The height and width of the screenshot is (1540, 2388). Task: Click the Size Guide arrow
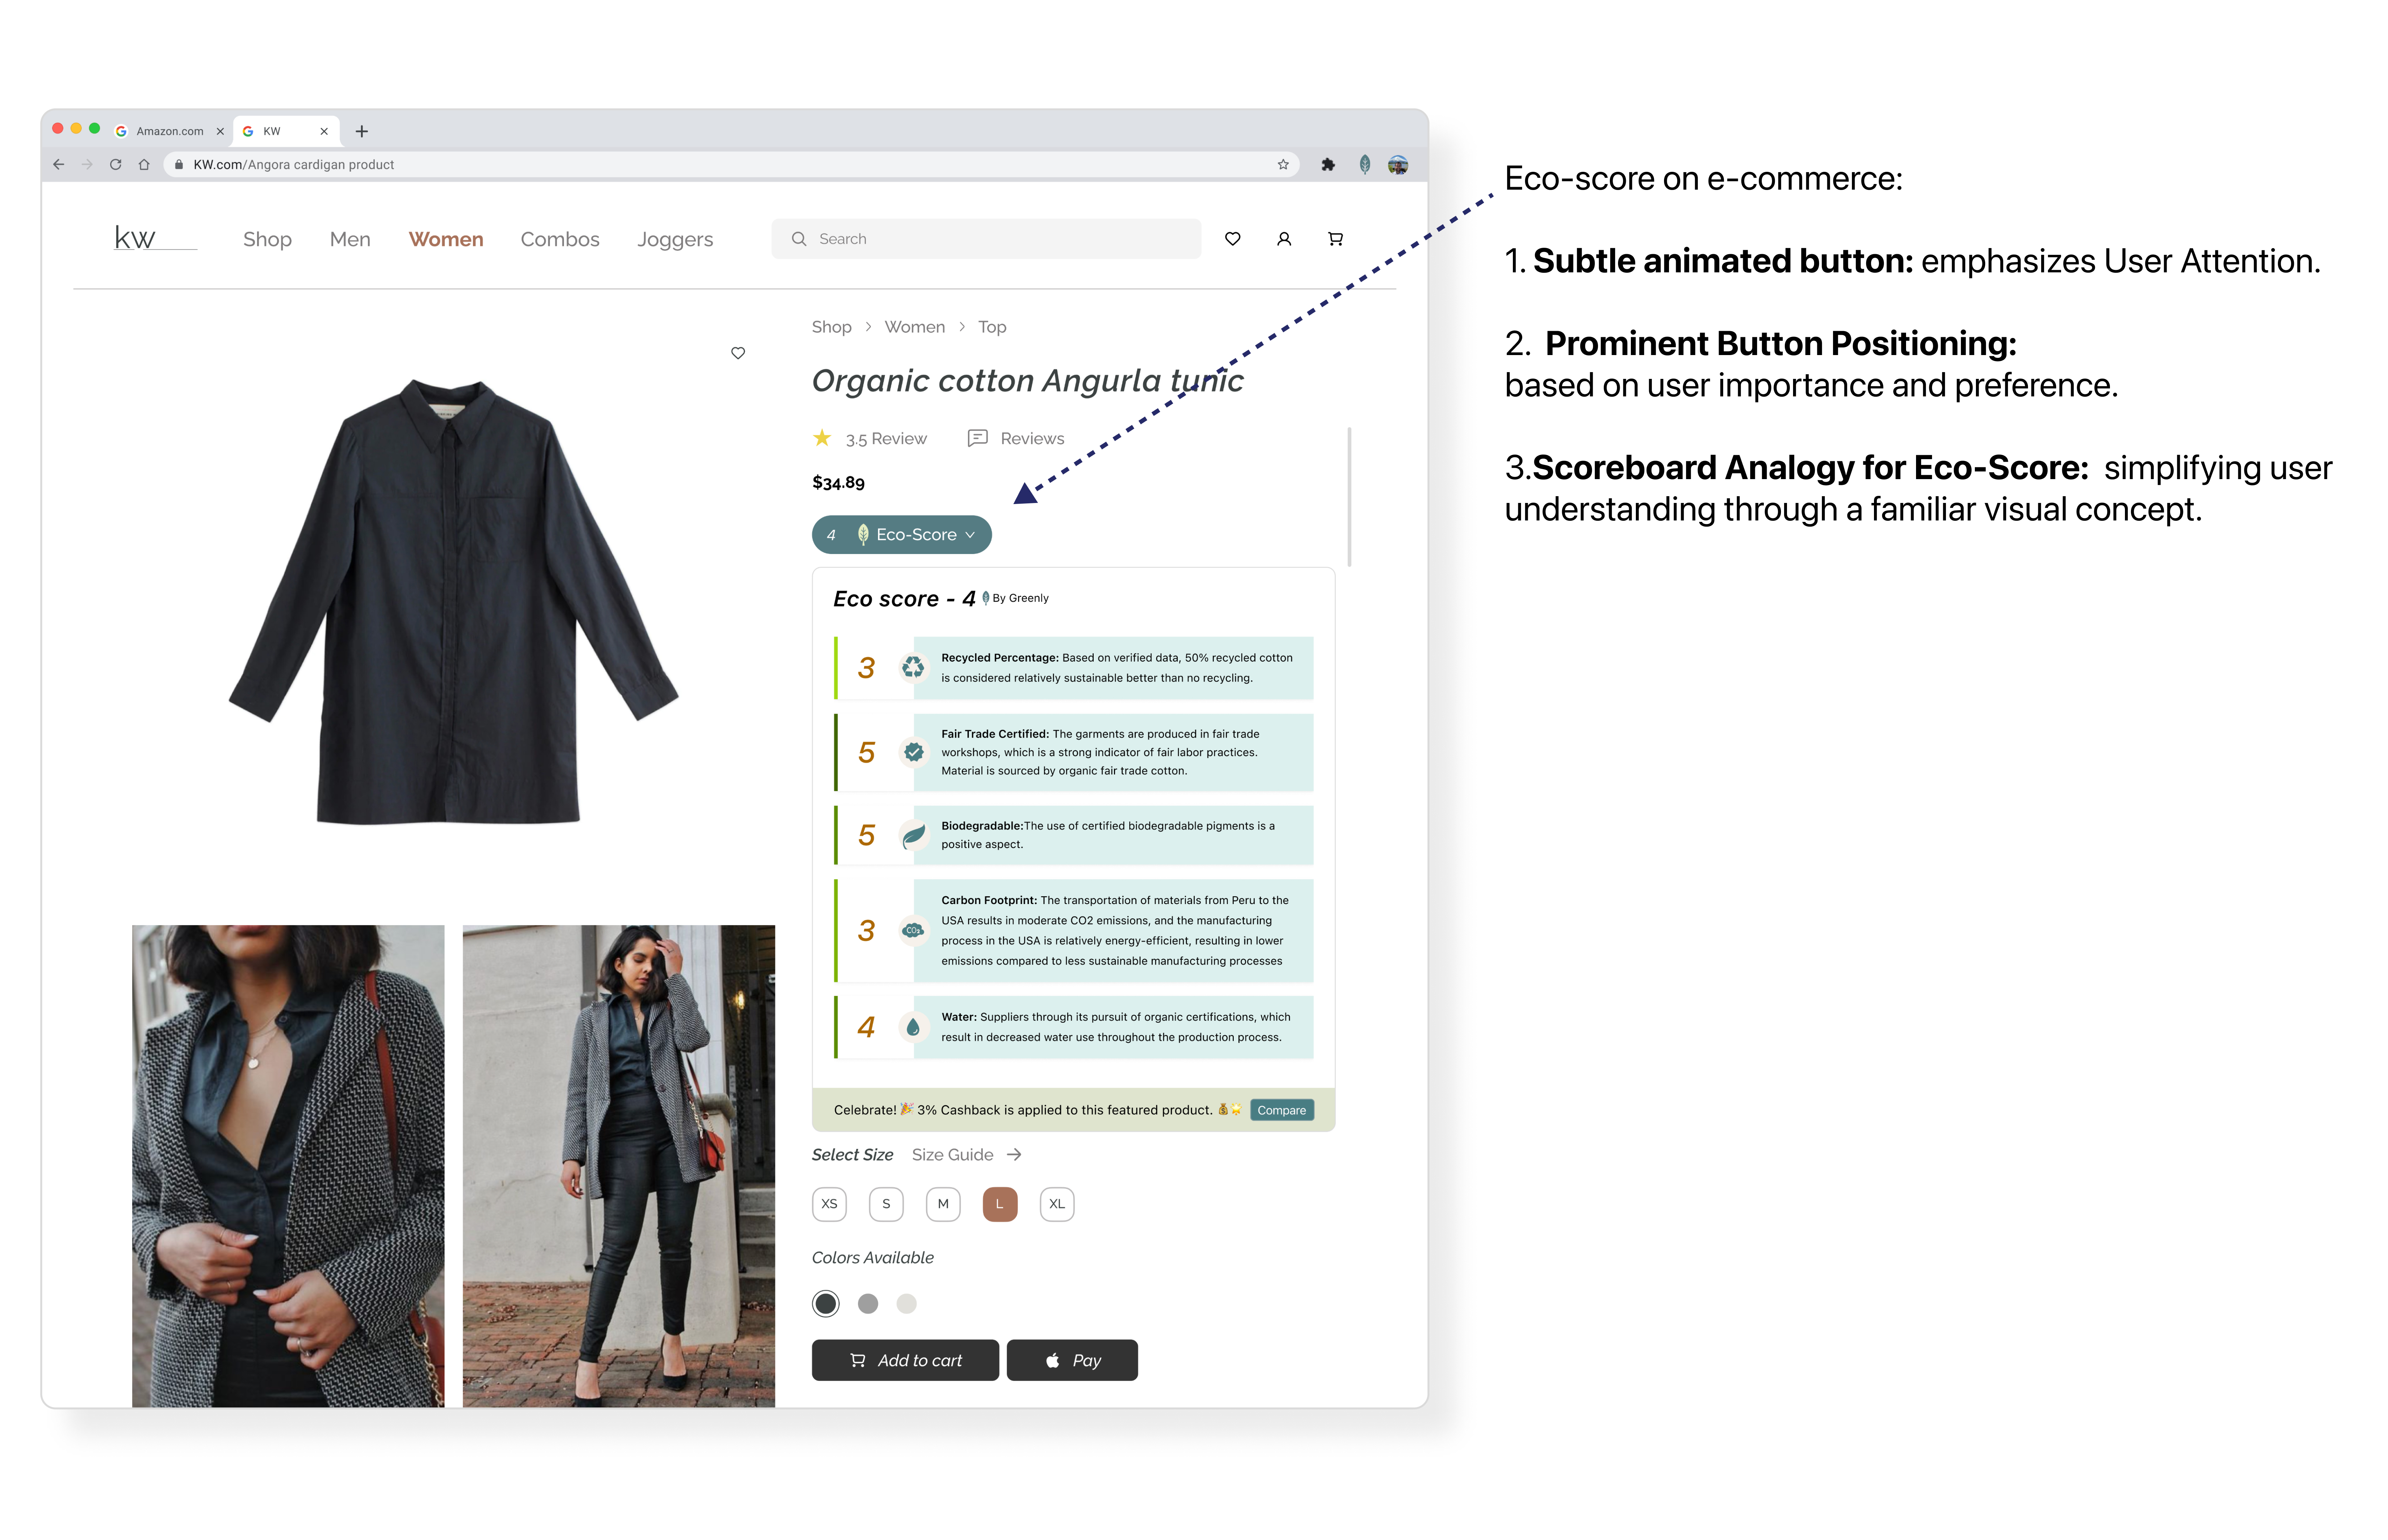click(x=1014, y=1155)
